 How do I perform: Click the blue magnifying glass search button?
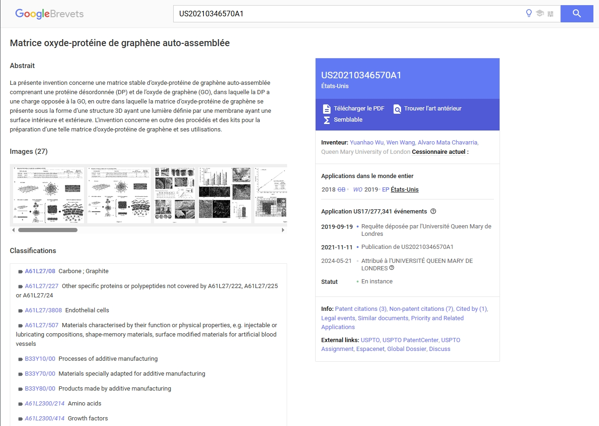click(577, 14)
